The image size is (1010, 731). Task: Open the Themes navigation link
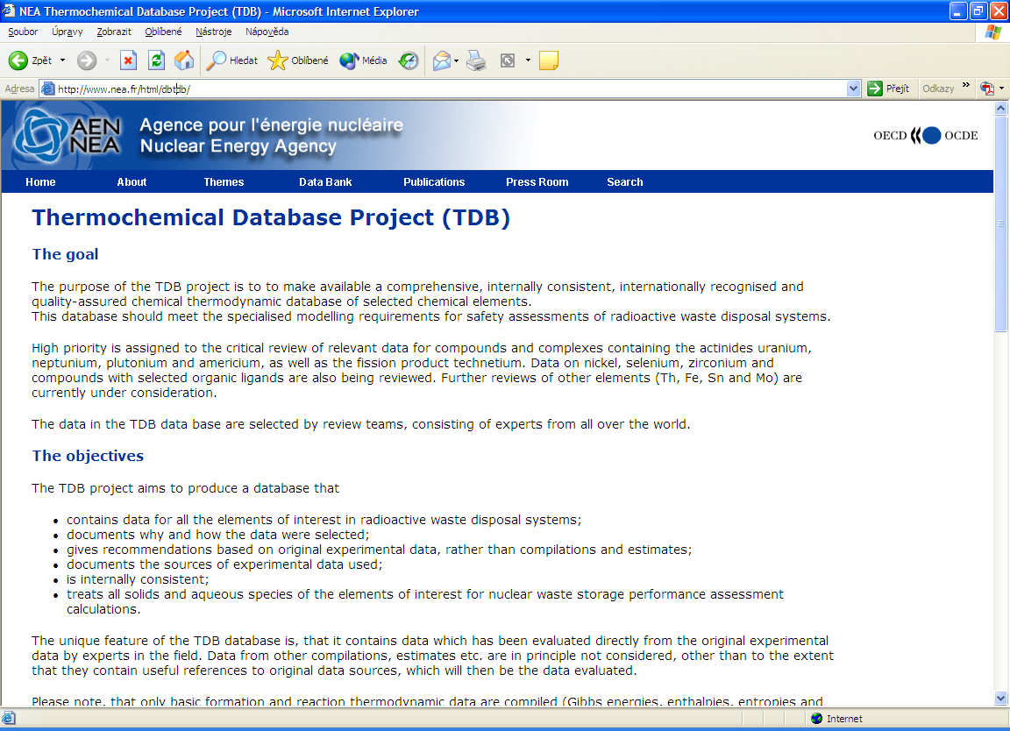pyautogui.click(x=224, y=182)
